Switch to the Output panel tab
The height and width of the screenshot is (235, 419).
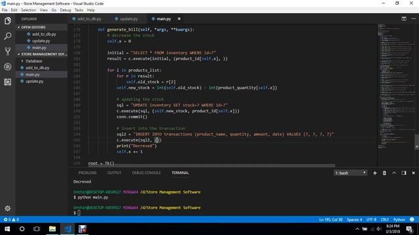[x=114, y=173]
